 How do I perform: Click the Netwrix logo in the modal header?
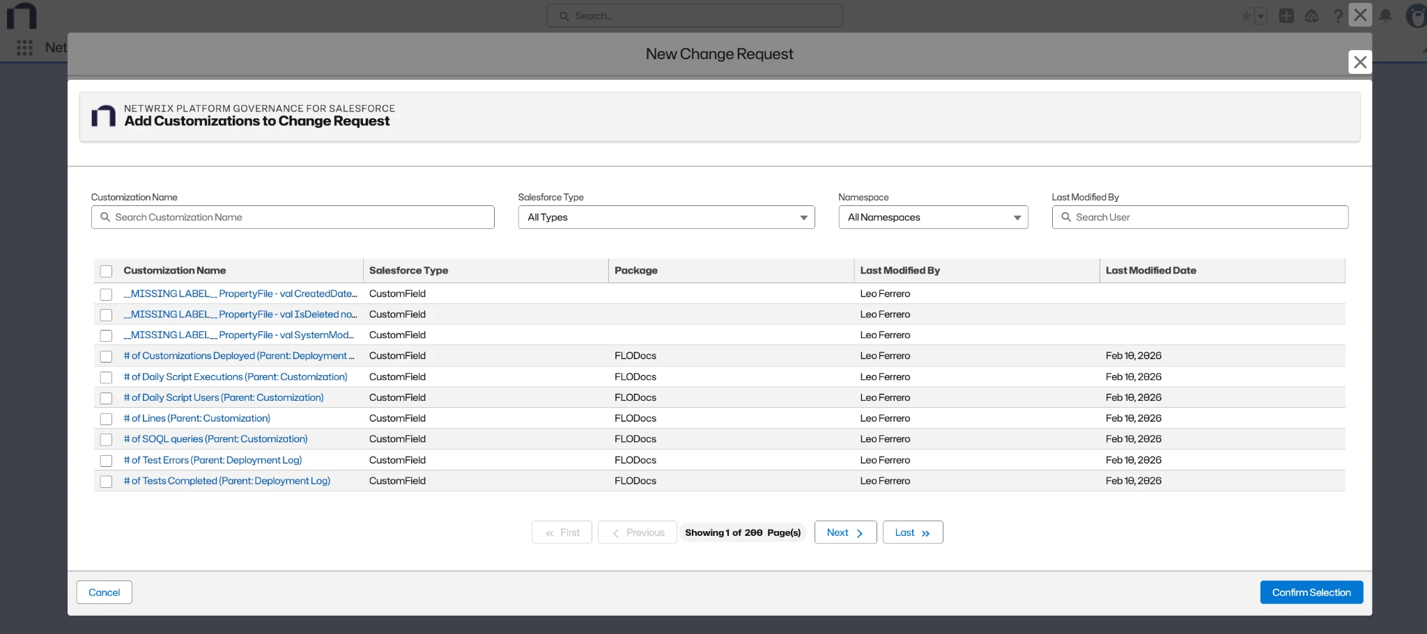(103, 116)
